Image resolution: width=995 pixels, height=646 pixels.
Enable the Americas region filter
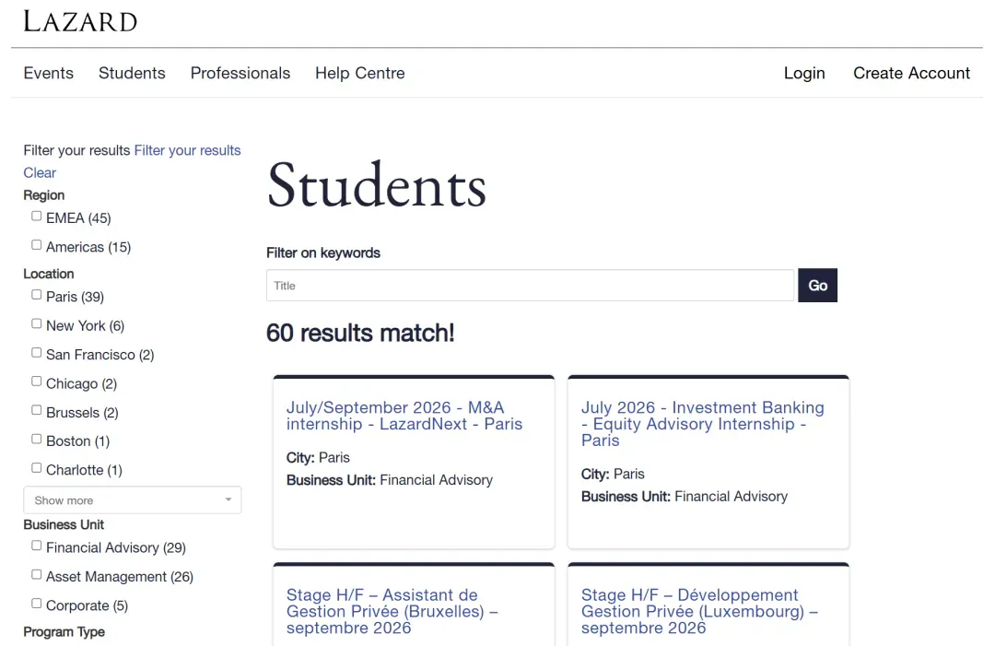tap(37, 245)
